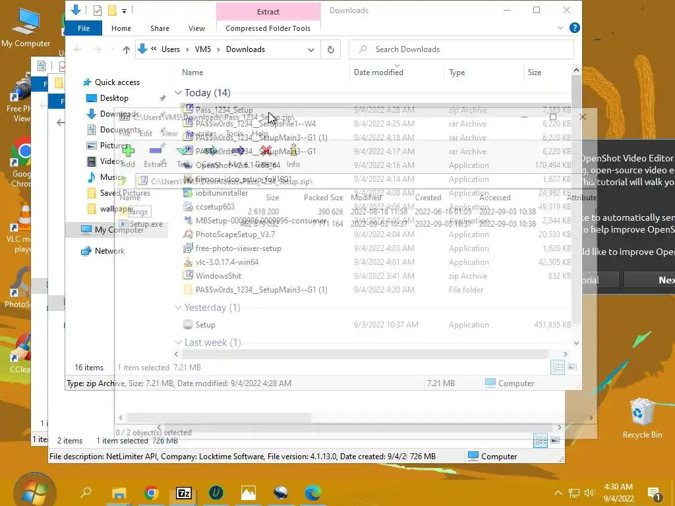The width and height of the screenshot is (675, 506).
Task: Click the horizontal scrollbar right arrow in Downloads
Action: [565, 354]
